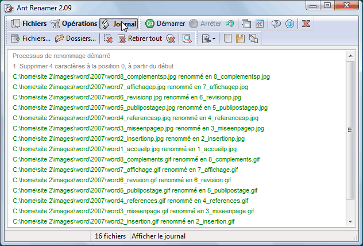Screen dimensions: 363x246
Task: Click the remove dead files icon
Action: (x=171, y=39)
